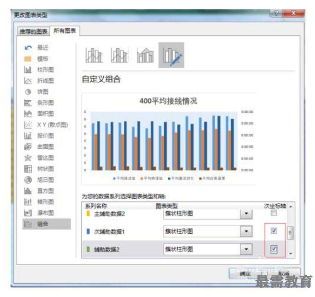Choose the Pie chart (饼图) icon

point(28,92)
